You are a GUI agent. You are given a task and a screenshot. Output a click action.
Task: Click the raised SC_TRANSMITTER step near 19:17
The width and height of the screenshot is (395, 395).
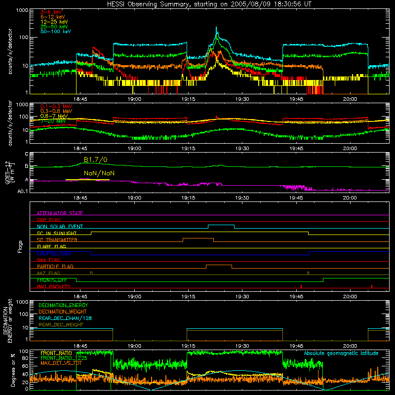tap(198, 238)
